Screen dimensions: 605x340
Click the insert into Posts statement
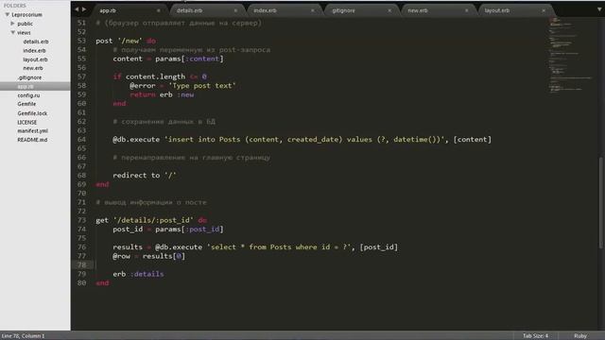tap(302, 140)
